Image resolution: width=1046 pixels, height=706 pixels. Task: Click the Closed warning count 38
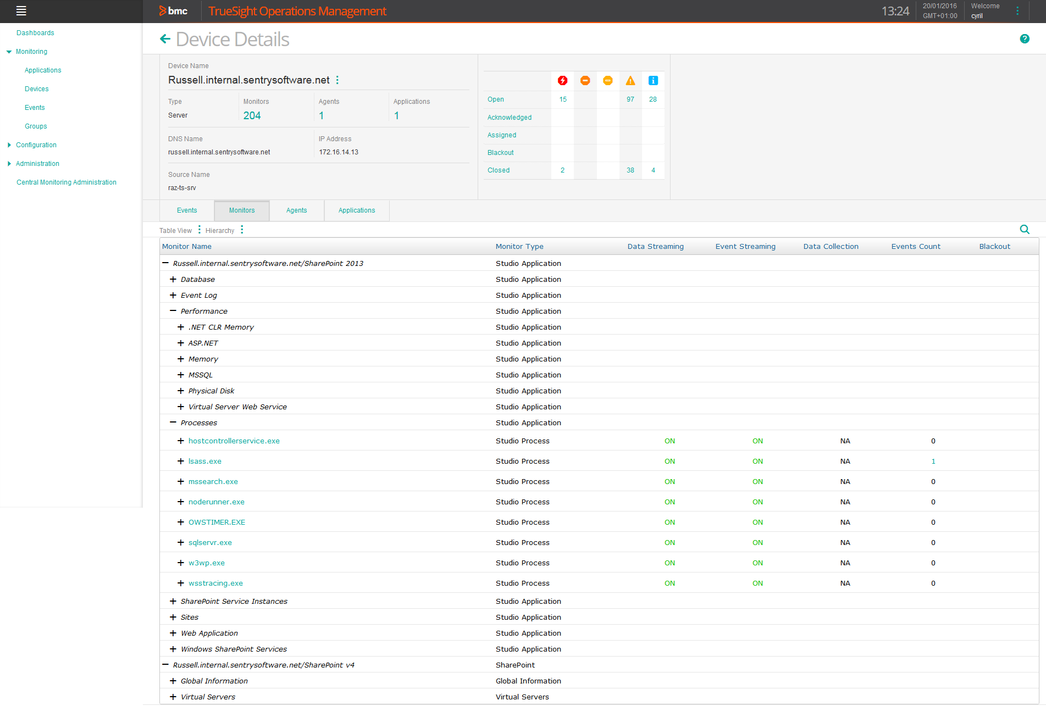pos(630,170)
